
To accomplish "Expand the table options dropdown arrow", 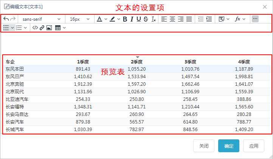I will [x=64, y=28].
